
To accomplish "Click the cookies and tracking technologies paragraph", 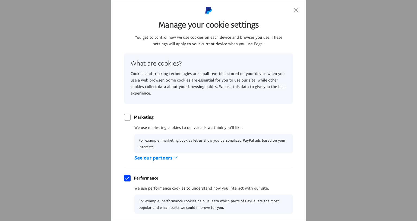I will (x=208, y=83).
